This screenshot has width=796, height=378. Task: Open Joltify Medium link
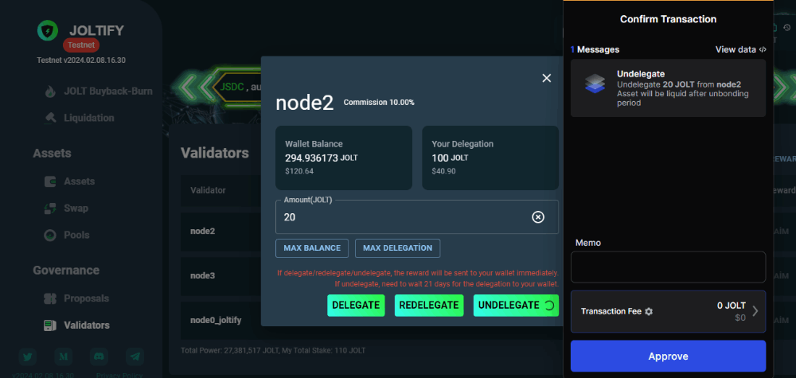tap(64, 357)
